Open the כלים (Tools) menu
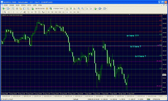Image resolution: width=168 pixels, height=101 pixels. [x=29, y=5]
